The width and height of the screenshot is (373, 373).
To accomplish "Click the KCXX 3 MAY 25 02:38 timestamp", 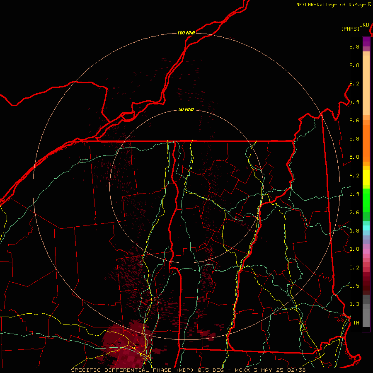I will pos(270,370).
